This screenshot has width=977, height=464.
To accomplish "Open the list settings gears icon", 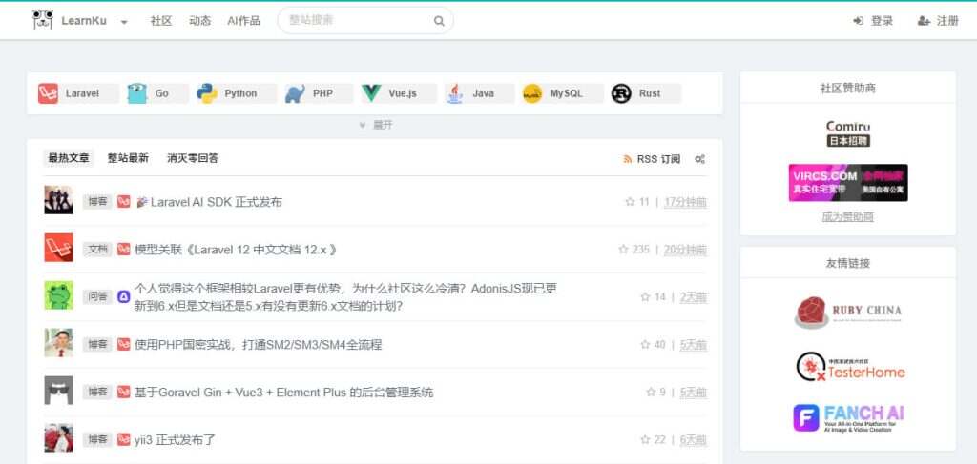I will coord(699,159).
